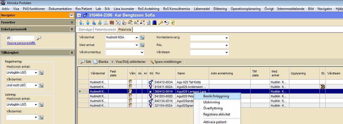Click the red plus search toolbar icon
The width and height of the screenshot is (343, 124).
click(143, 23)
